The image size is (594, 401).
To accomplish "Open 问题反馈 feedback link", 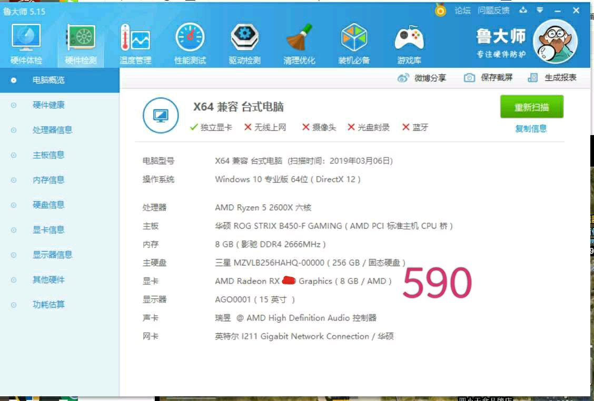I will pos(493,11).
